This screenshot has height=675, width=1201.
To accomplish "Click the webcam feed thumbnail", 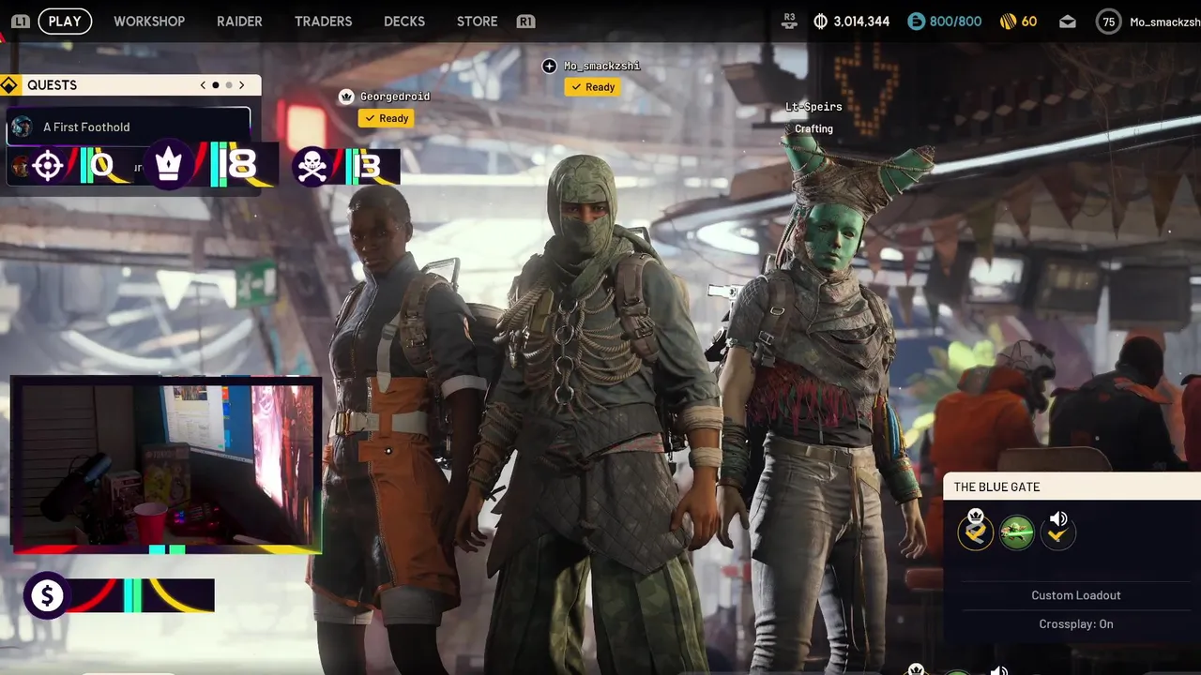I will point(166,463).
